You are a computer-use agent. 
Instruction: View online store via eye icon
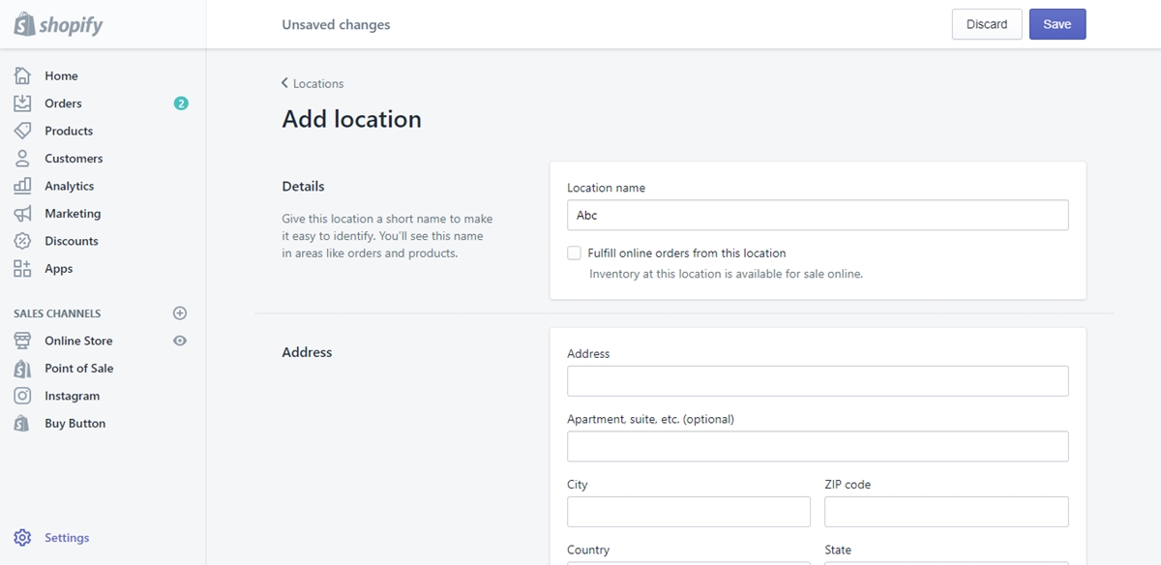tap(179, 341)
